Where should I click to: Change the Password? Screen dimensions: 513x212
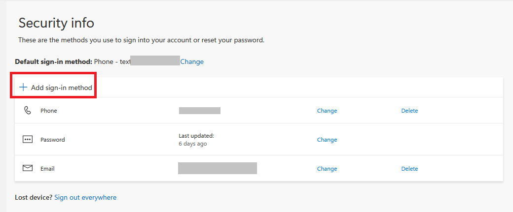point(327,140)
